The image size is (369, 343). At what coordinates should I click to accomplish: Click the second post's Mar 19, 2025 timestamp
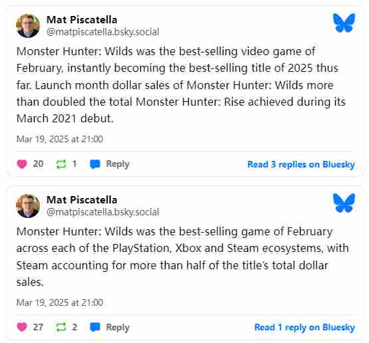point(60,302)
